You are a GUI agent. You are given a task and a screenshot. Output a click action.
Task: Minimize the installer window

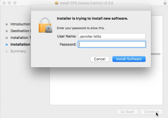[9, 3]
